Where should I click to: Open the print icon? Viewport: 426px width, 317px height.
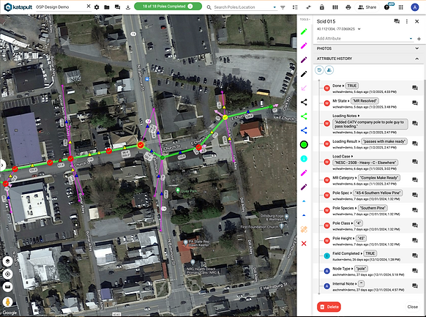348,7
